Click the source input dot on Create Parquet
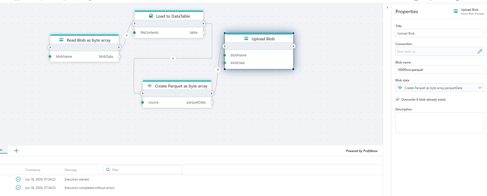 [x=142, y=102]
